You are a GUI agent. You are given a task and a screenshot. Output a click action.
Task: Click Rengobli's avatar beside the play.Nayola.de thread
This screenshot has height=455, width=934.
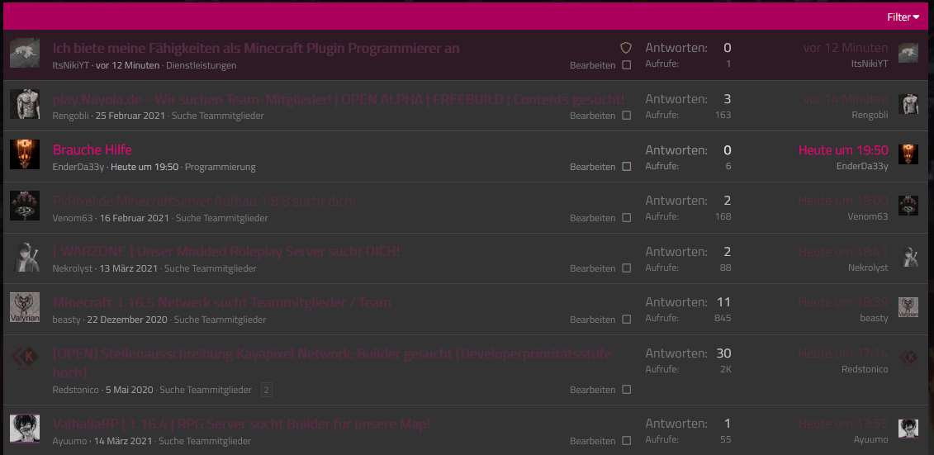(25, 104)
